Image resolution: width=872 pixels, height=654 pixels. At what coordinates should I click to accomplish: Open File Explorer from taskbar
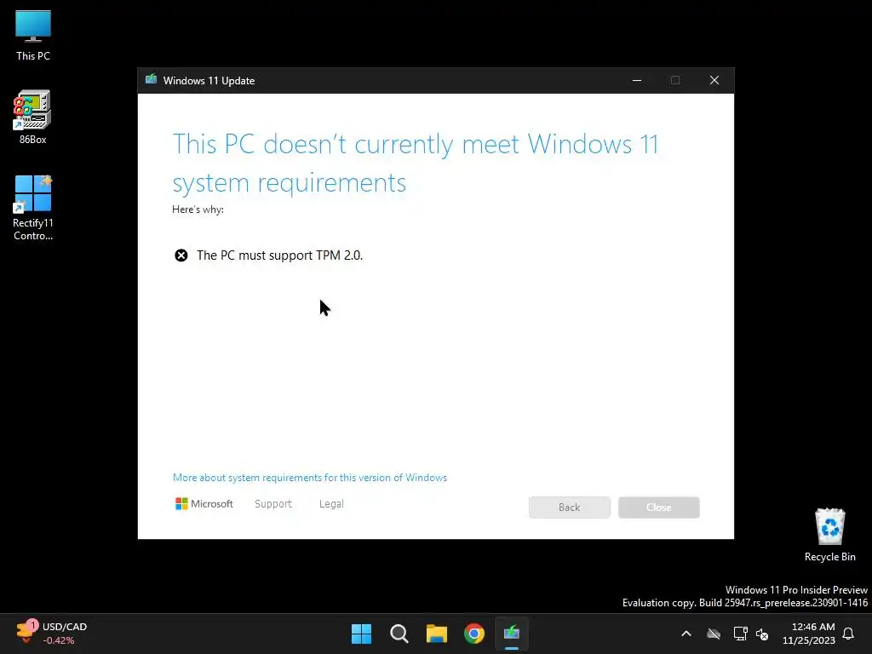[x=437, y=634]
